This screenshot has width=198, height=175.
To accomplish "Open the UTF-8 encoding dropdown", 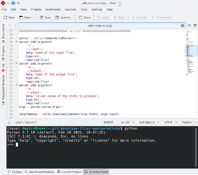I will point(171,122).
